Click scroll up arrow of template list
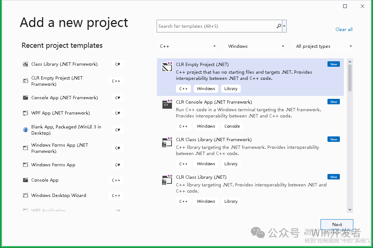This screenshot has height=248, width=373. 350,62
